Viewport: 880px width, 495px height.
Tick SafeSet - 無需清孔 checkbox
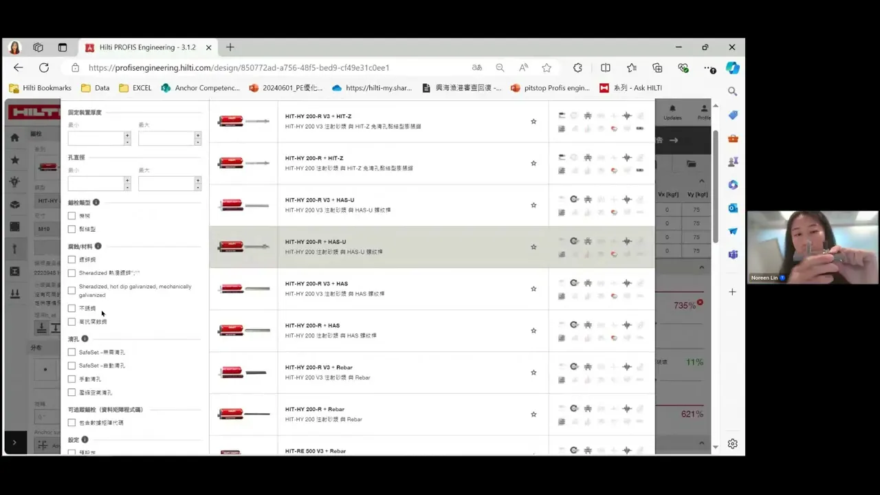pos(71,352)
